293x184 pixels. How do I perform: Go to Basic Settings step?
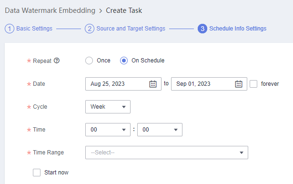click(34, 29)
